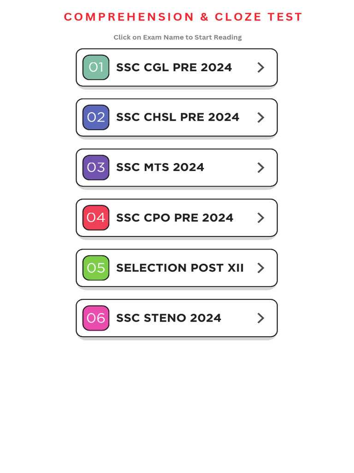The width and height of the screenshot is (354, 473).
Task: Click the chevron arrow beside SSC MTS 2024
Action: 261,167
